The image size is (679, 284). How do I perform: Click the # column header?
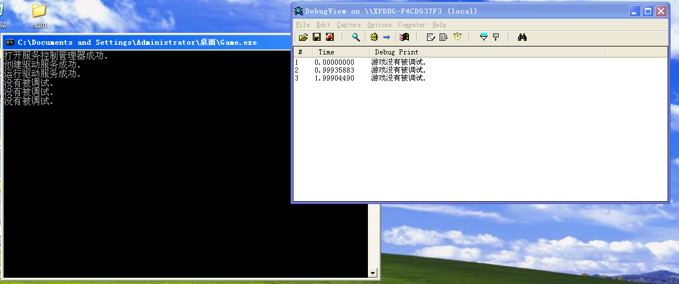point(303,52)
